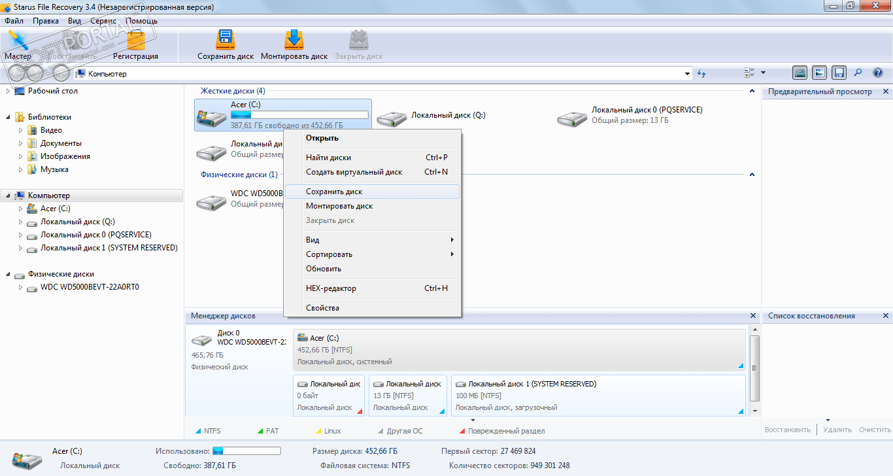Expand the Рабочий стол tree node
Image resolution: width=893 pixels, height=476 pixels.
coord(8,91)
